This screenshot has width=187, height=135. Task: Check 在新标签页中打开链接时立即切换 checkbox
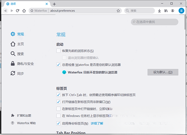(58, 109)
